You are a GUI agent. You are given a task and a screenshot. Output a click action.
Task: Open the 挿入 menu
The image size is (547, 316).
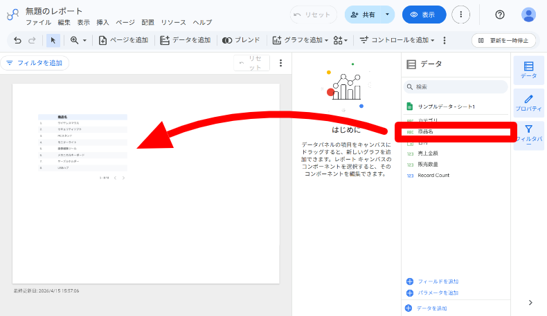pyautogui.click(x=102, y=22)
